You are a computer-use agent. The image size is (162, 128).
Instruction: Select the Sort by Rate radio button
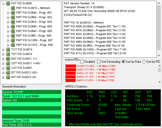tap(123, 62)
